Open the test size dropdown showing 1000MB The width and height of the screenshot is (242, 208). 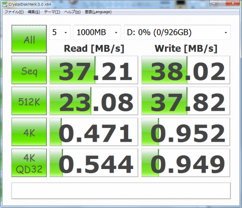coord(97,32)
